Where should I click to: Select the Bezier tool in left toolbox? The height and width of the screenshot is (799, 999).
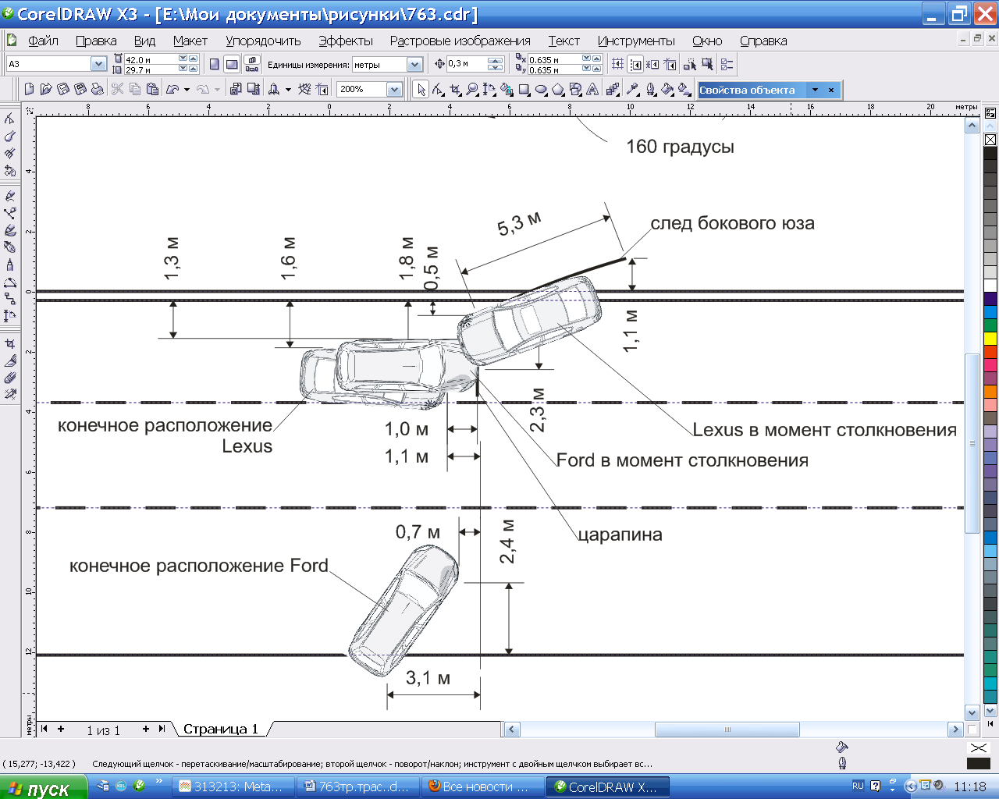[9, 212]
